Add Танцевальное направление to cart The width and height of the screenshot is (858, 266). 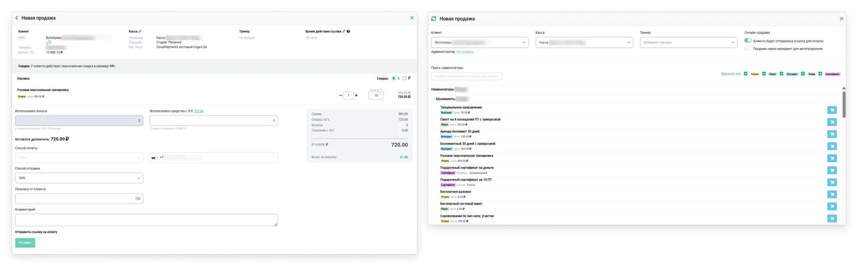click(832, 110)
